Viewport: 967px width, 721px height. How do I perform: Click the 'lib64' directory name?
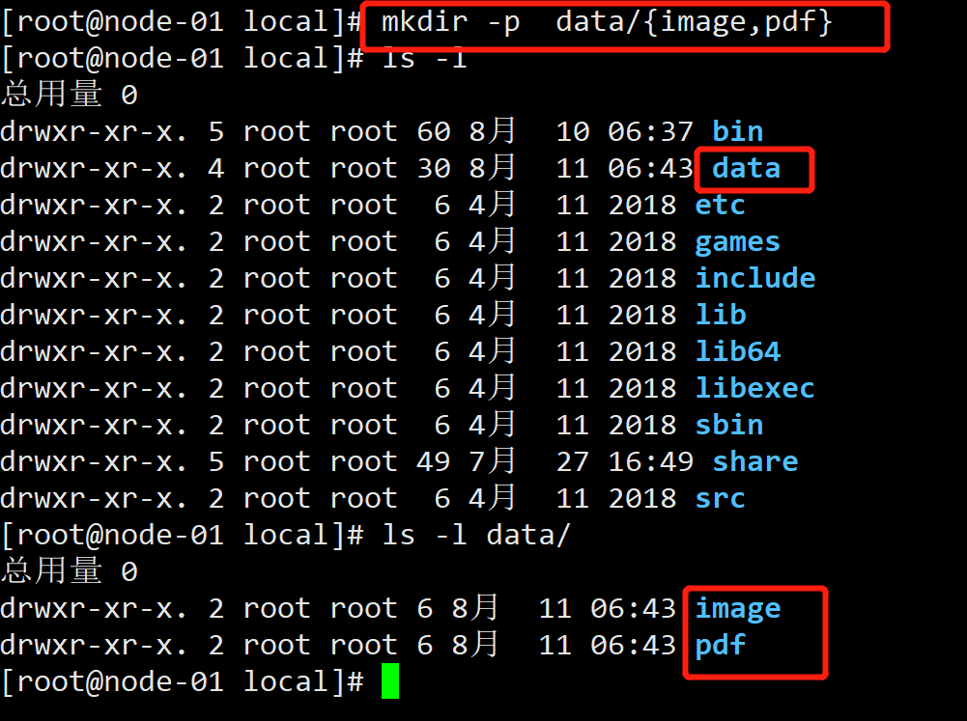pyautogui.click(x=738, y=351)
